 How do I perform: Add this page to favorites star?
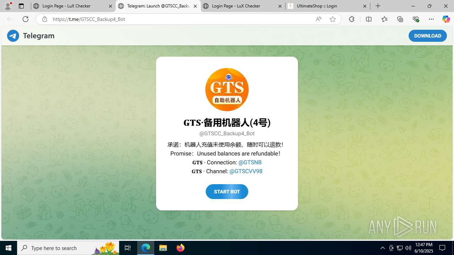333,19
